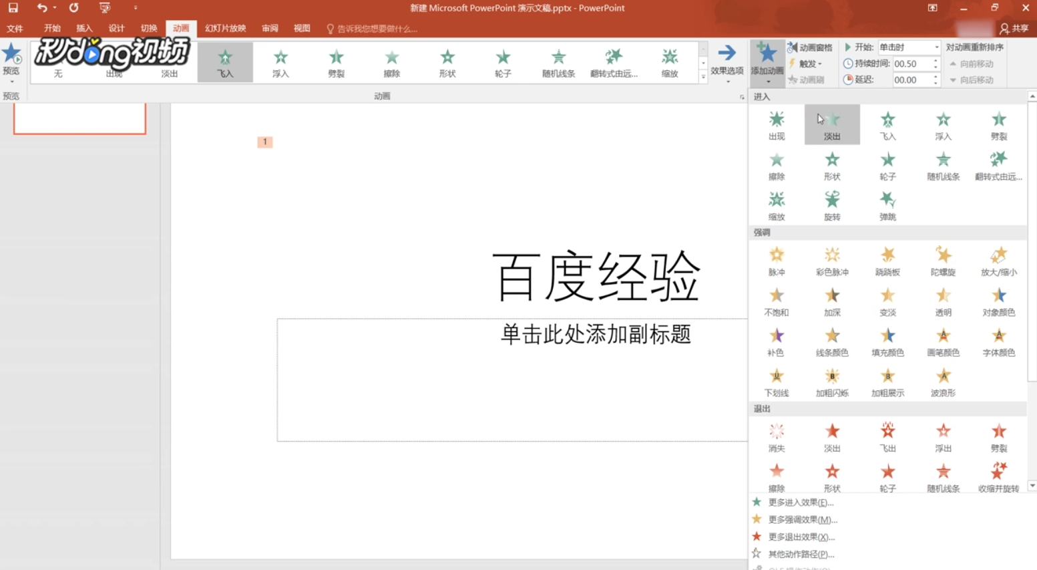
Task: Select 脉冲 emphasis effect
Action: pos(776,261)
